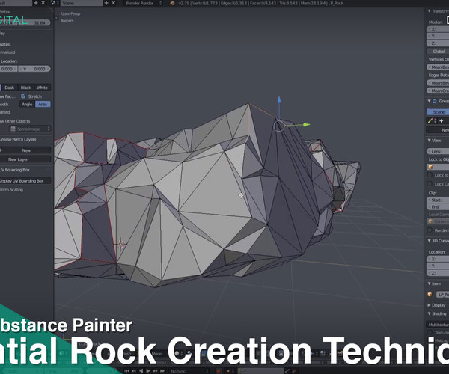Jump to first frame in timeline

(127, 371)
